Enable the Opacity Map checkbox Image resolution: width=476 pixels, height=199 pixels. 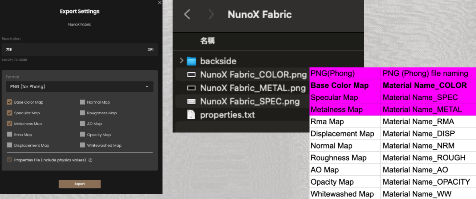click(x=82, y=134)
